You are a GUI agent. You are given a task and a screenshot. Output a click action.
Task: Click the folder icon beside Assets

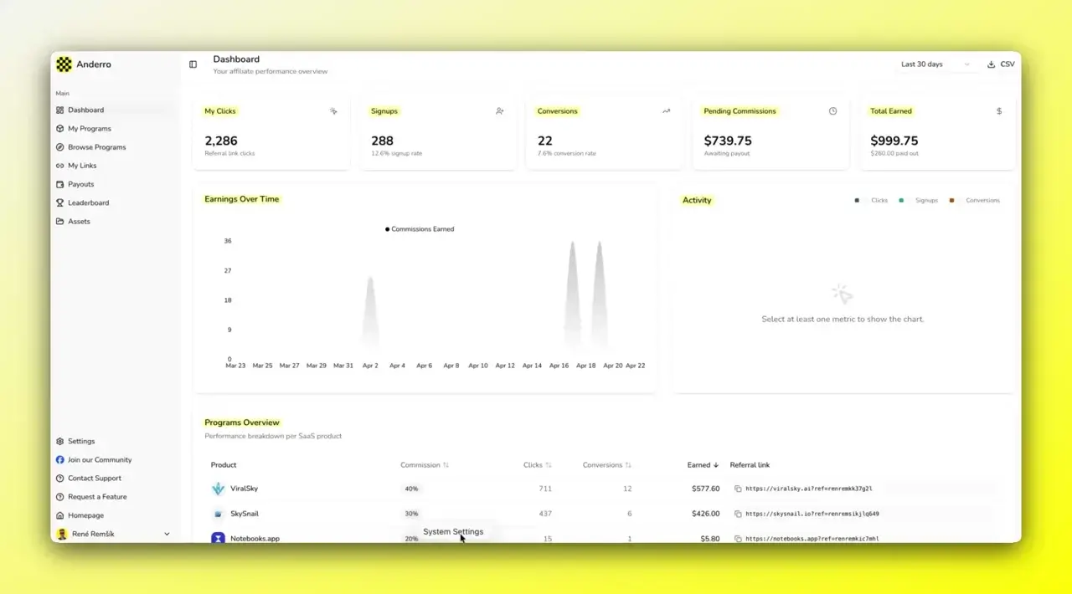click(x=59, y=222)
